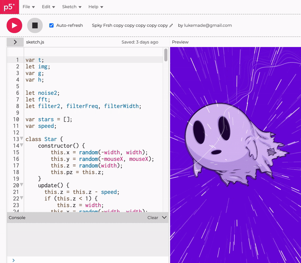Fold the if block at line 22
Screen dimensions: 301x263
click(x=21, y=198)
